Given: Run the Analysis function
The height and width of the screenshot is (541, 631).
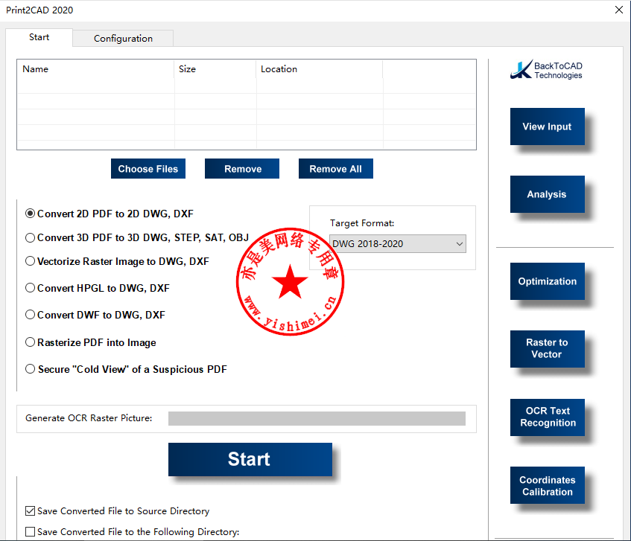Looking at the screenshot, I should 548,194.
